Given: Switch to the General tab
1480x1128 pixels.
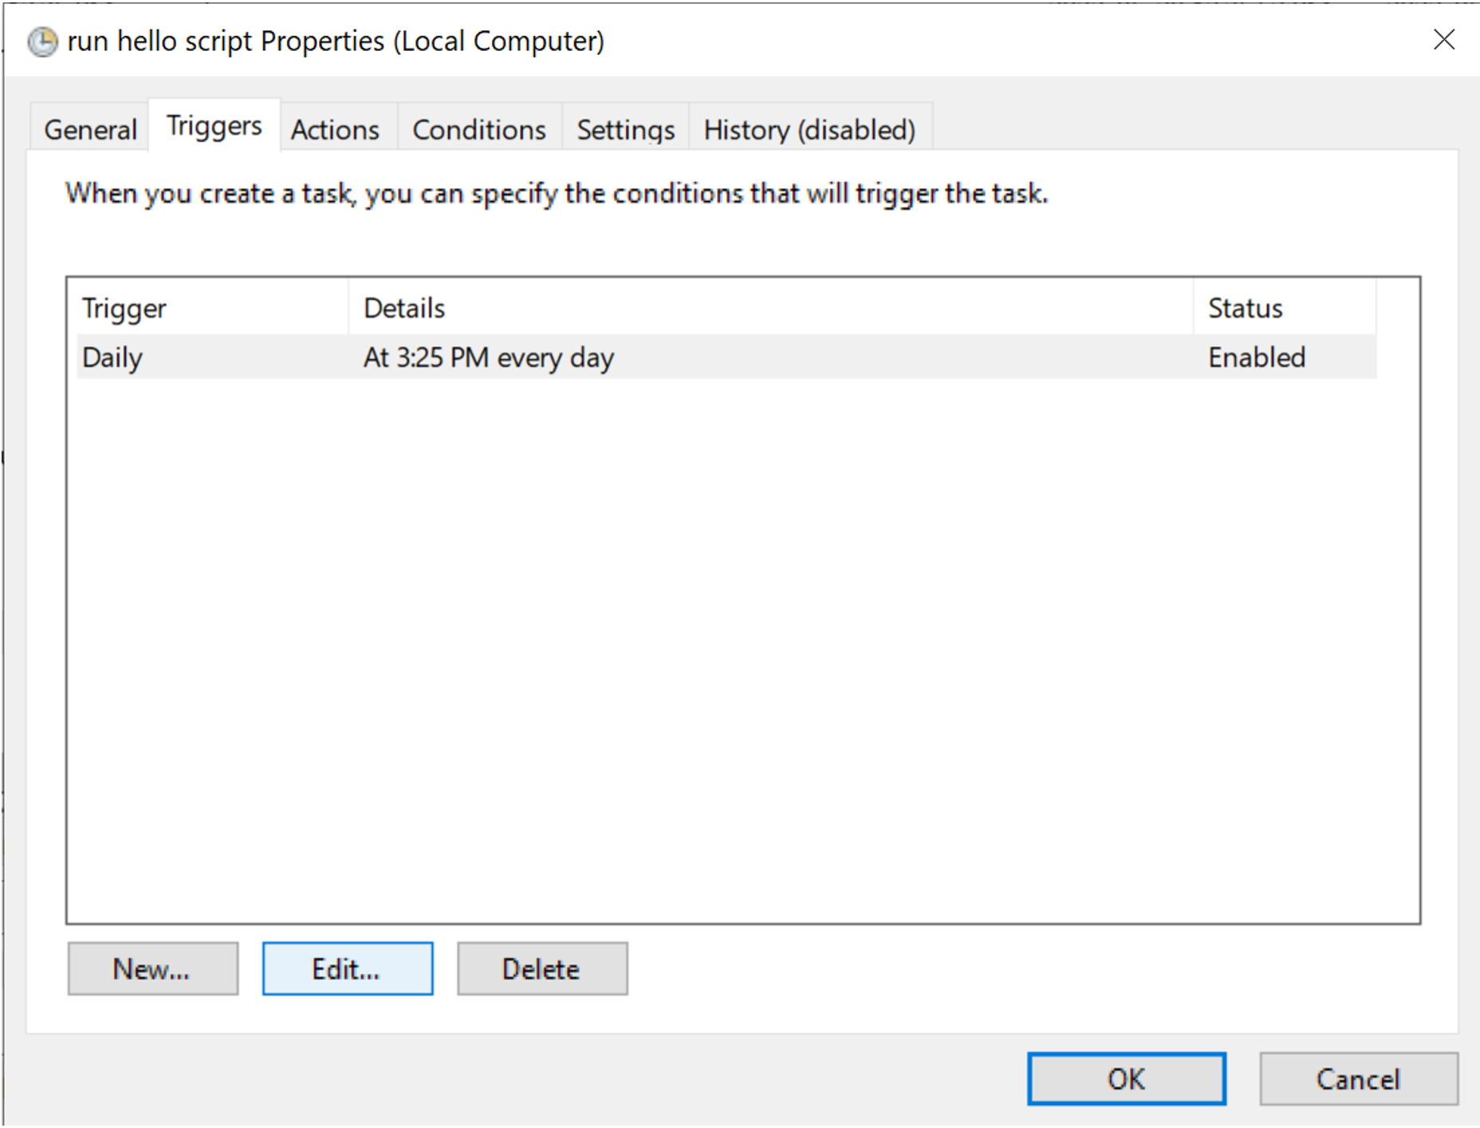Looking at the screenshot, I should [x=90, y=129].
